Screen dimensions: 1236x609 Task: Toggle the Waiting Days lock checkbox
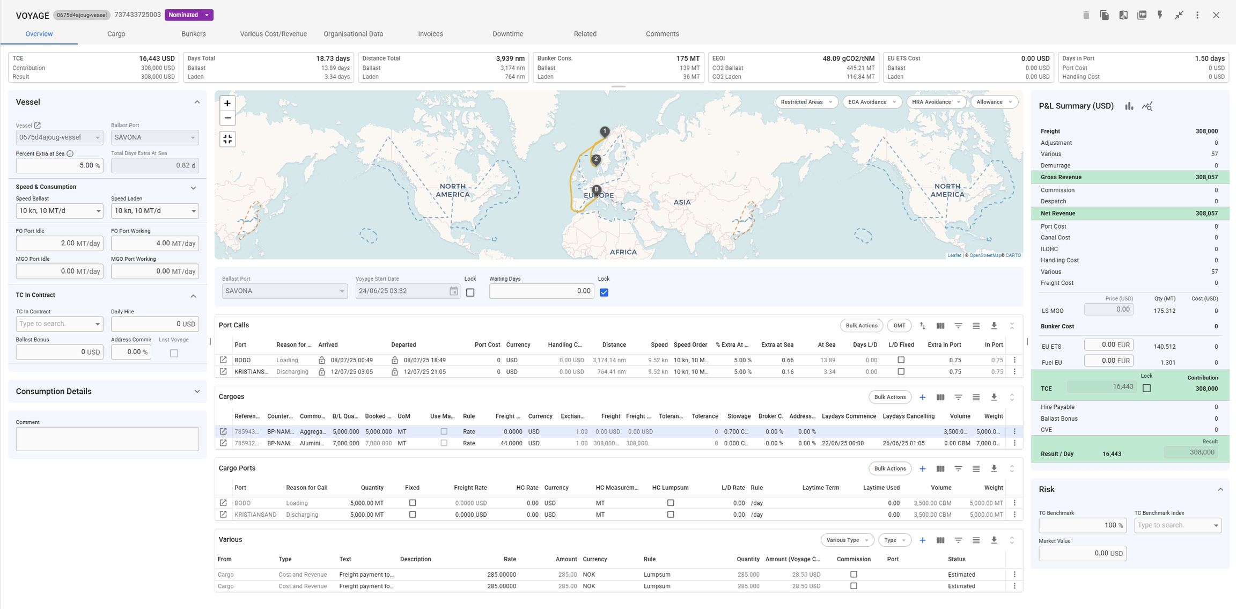[x=604, y=292]
